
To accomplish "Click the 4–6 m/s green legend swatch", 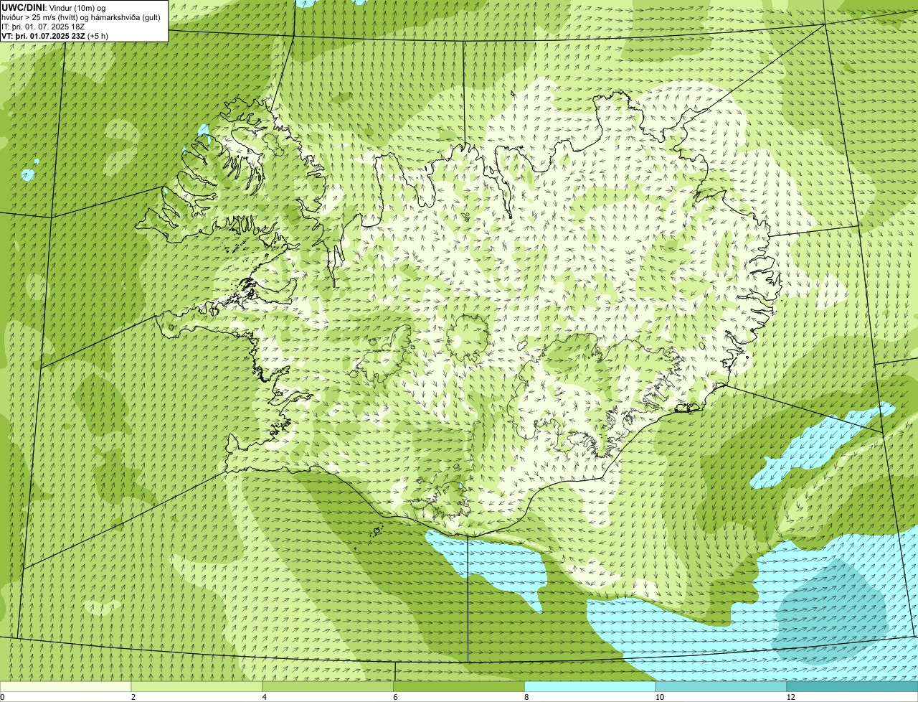I will pyautogui.click(x=328, y=687).
